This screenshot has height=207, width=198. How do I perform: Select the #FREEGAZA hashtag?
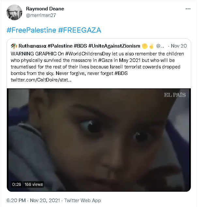tap(80, 30)
